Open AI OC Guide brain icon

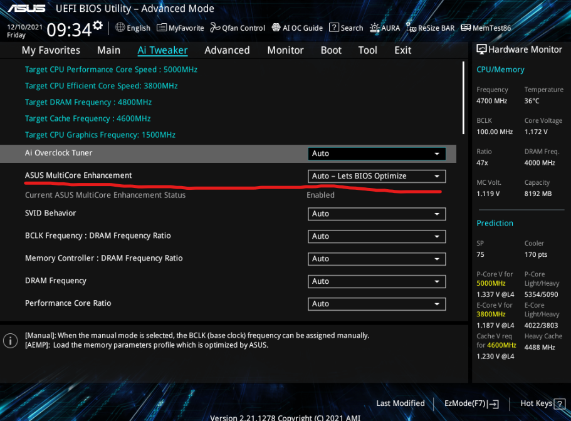click(276, 28)
